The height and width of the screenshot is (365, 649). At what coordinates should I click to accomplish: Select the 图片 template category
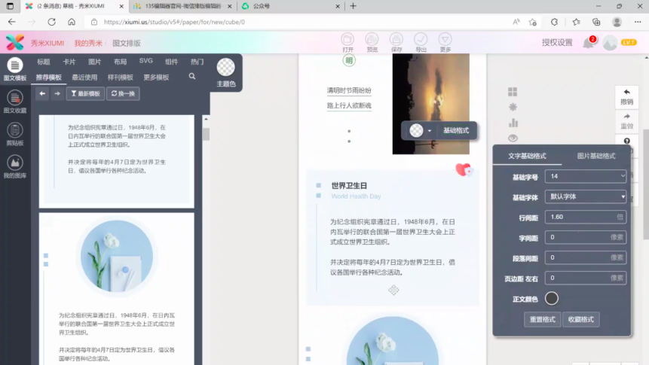pos(95,62)
